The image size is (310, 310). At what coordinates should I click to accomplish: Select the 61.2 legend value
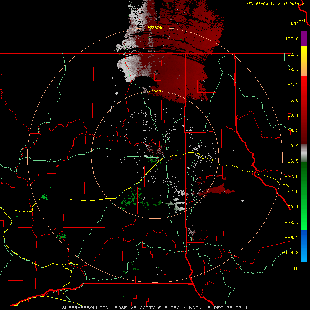coord(293,85)
